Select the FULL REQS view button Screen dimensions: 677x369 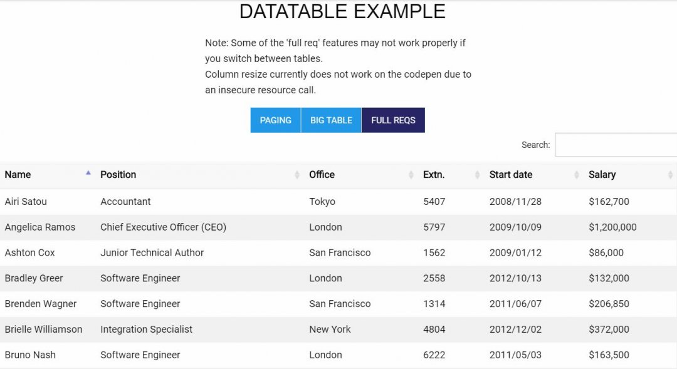click(393, 120)
